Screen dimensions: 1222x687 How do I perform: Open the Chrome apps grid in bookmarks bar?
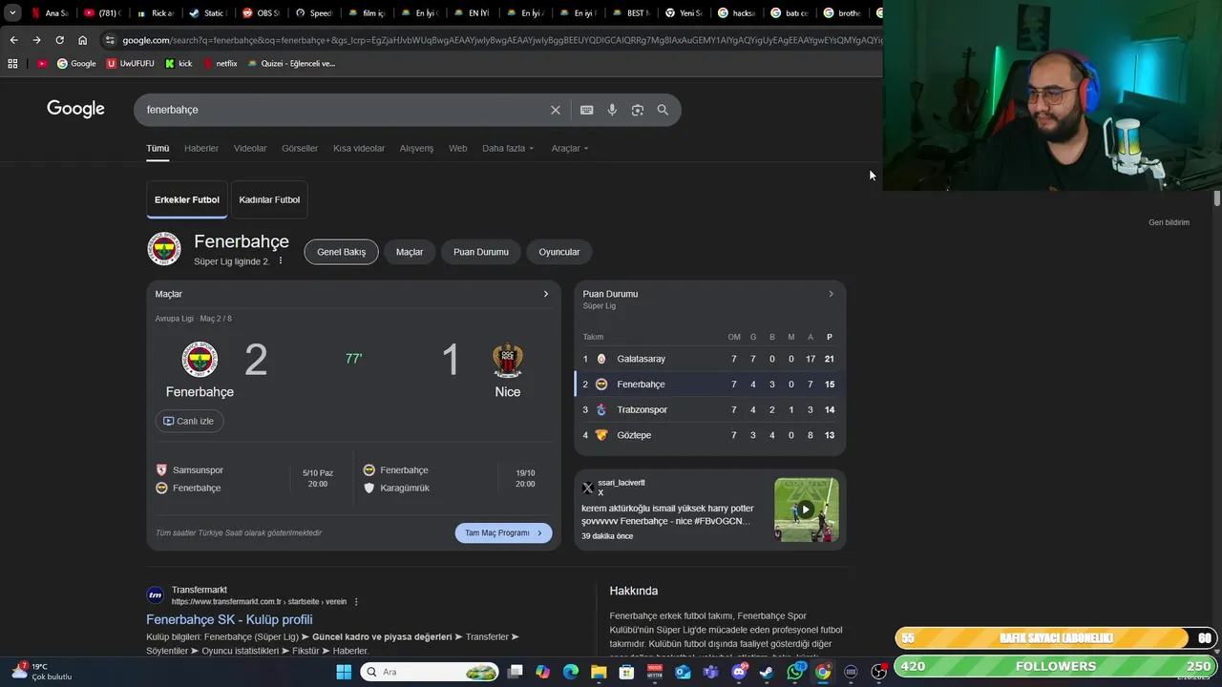(12, 64)
